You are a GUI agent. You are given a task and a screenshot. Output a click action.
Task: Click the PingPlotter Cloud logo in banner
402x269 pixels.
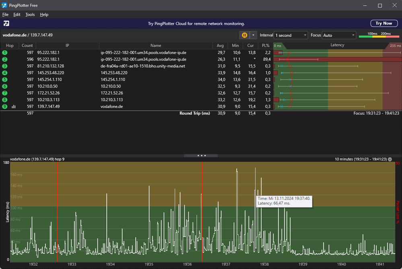click(x=6, y=23)
